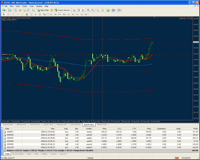Click the chart shift triangle marker on the chart
Viewport: 200px width, 160px height.
tap(154, 17)
